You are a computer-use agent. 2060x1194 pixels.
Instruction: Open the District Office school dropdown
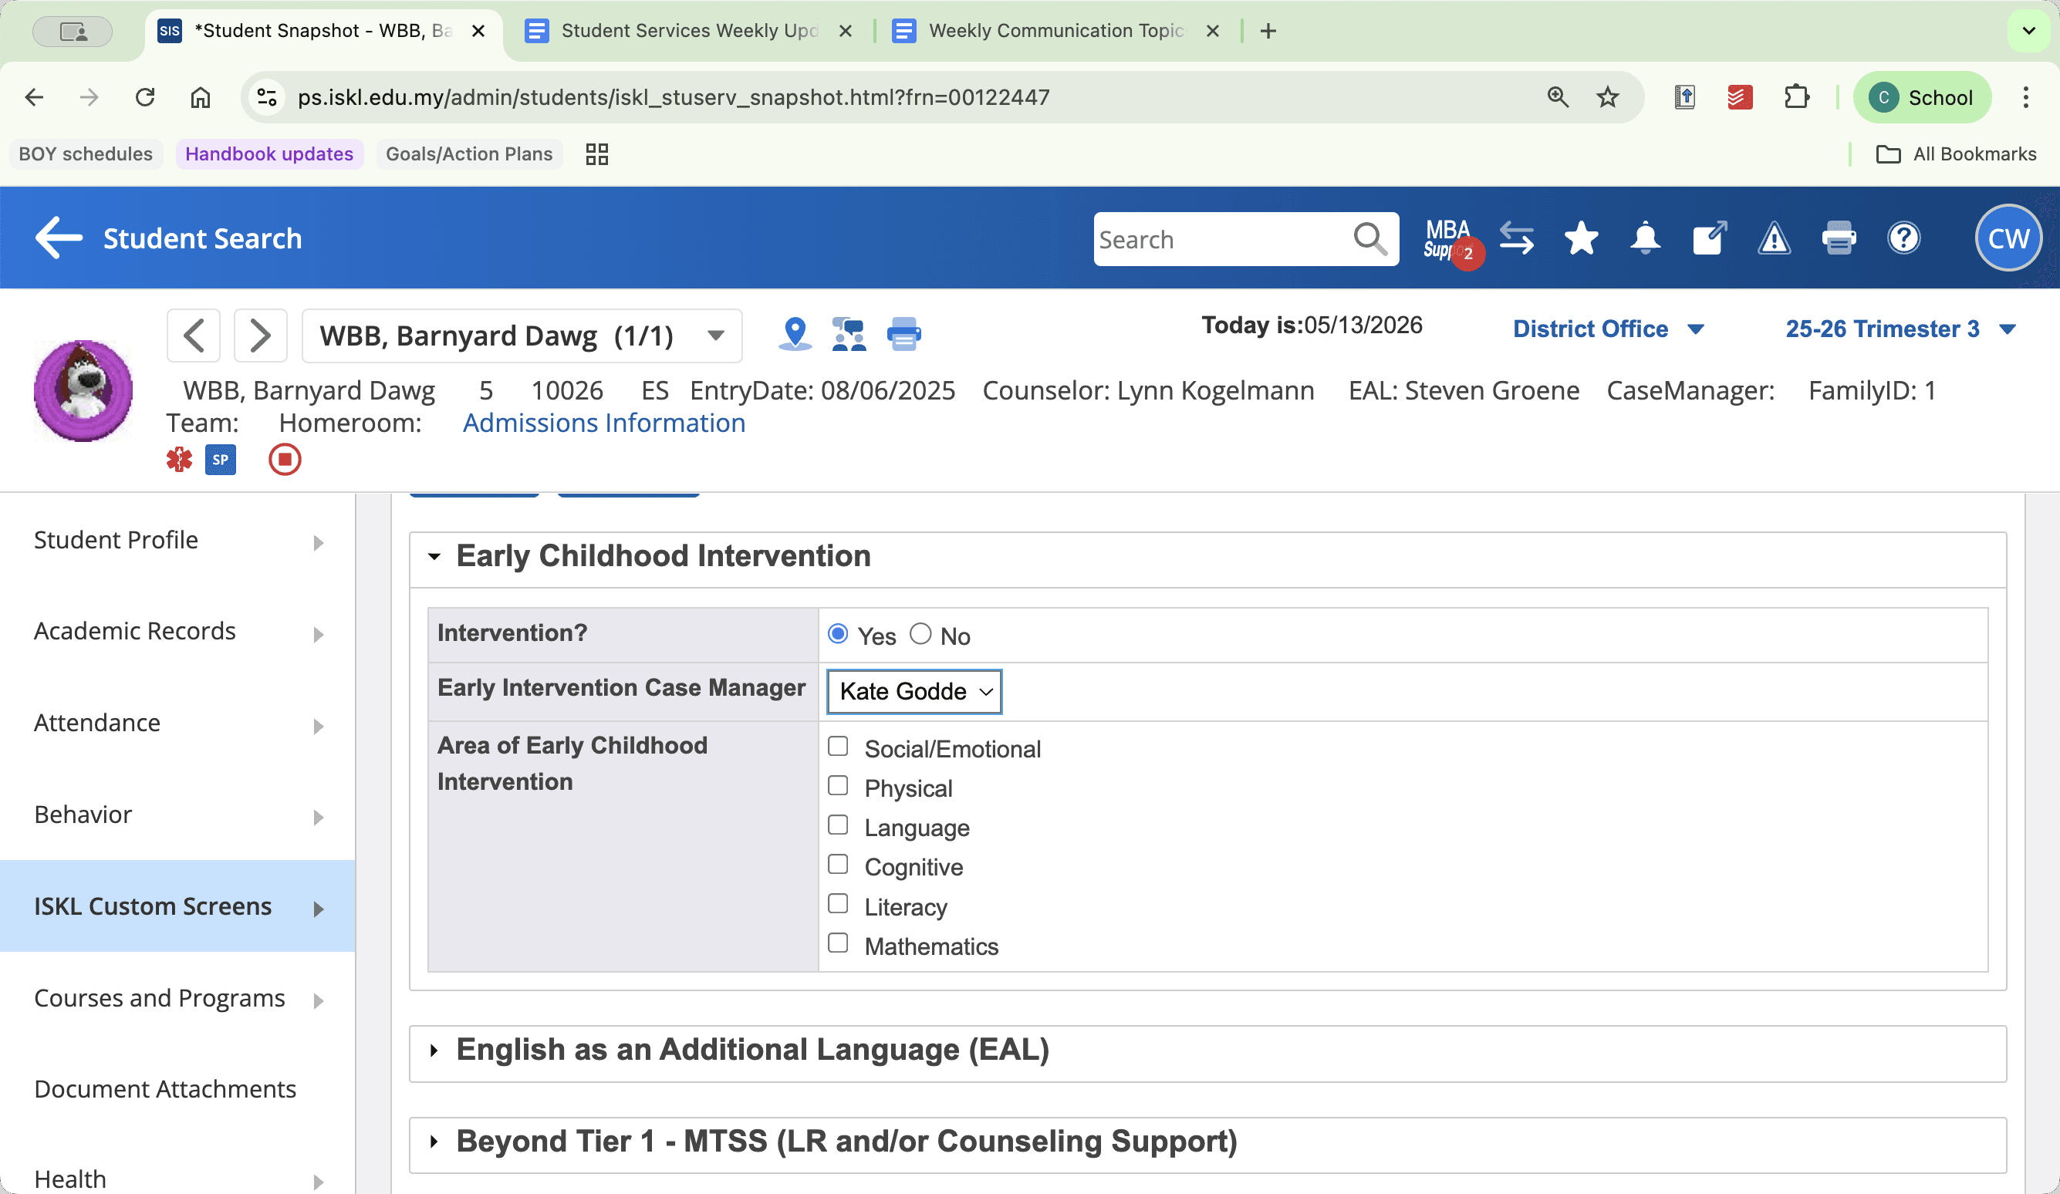pos(1607,329)
